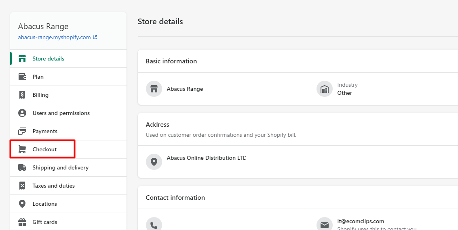Click the it@ecomclips.com email address
The height and width of the screenshot is (230, 458).
(361, 221)
